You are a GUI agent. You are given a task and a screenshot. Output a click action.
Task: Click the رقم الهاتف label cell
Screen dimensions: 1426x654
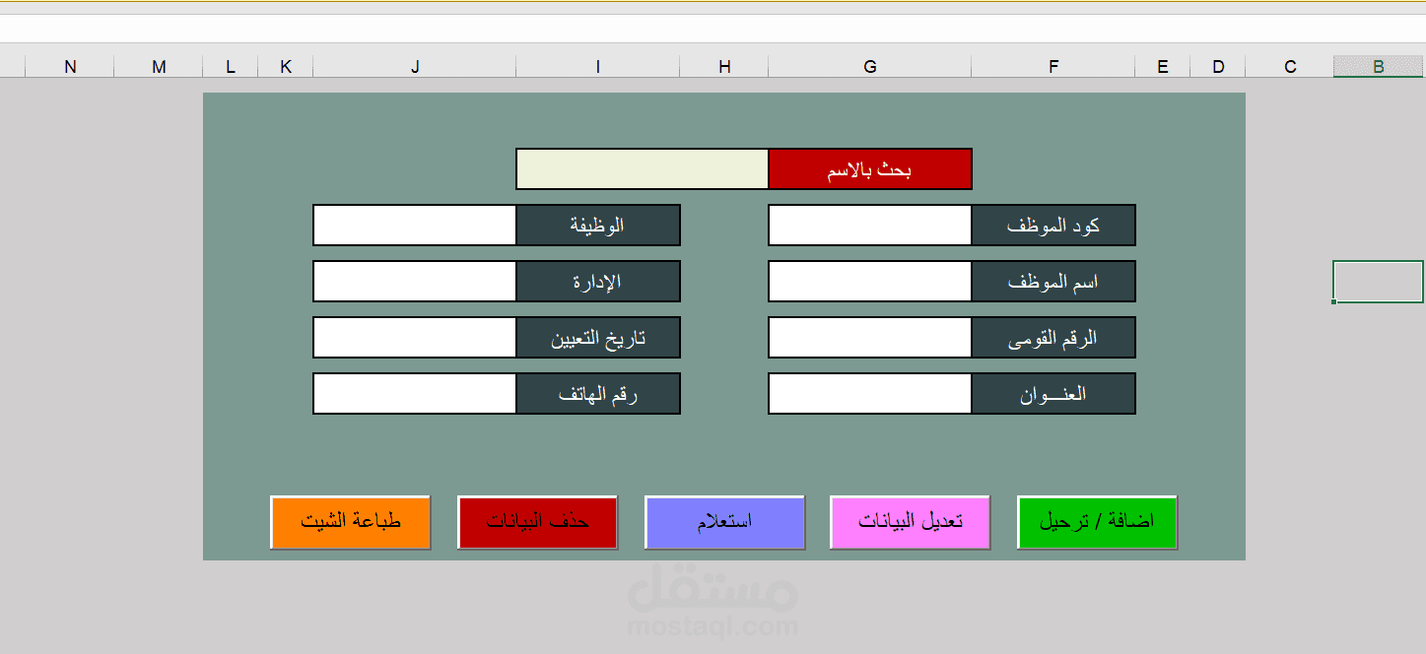tap(598, 394)
